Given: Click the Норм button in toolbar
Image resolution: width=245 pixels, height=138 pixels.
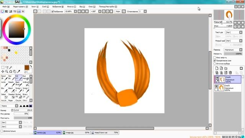Looking at the screenshot, I should pyautogui.click(x=118, y=11).
